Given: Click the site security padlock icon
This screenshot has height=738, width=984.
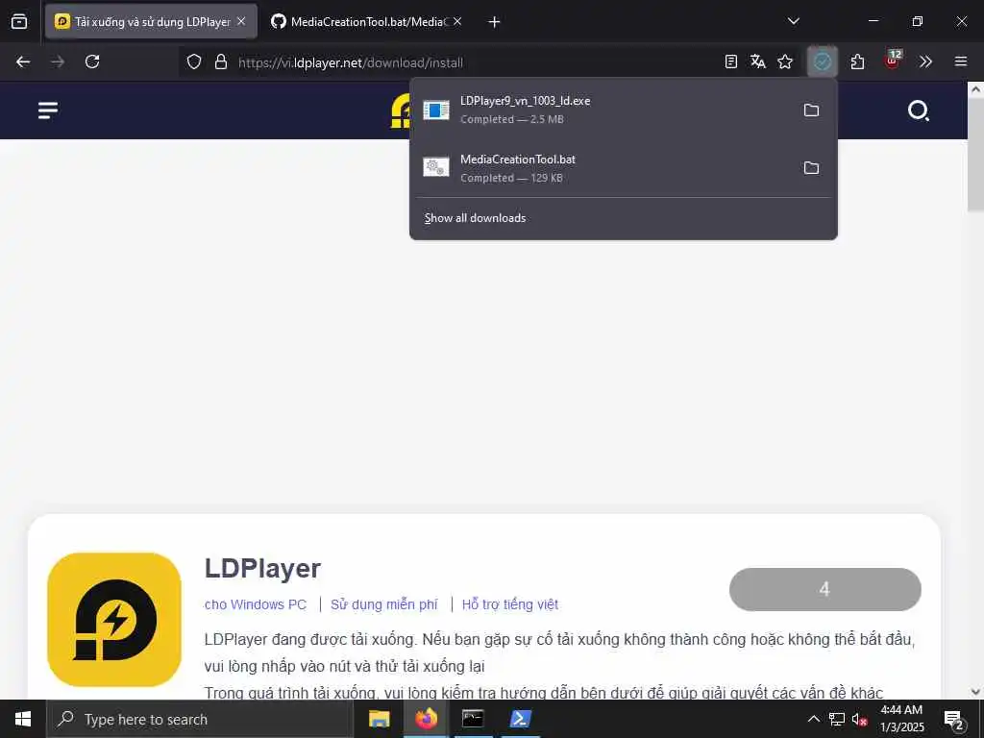Looking at the screenshot, I should 221,61.
